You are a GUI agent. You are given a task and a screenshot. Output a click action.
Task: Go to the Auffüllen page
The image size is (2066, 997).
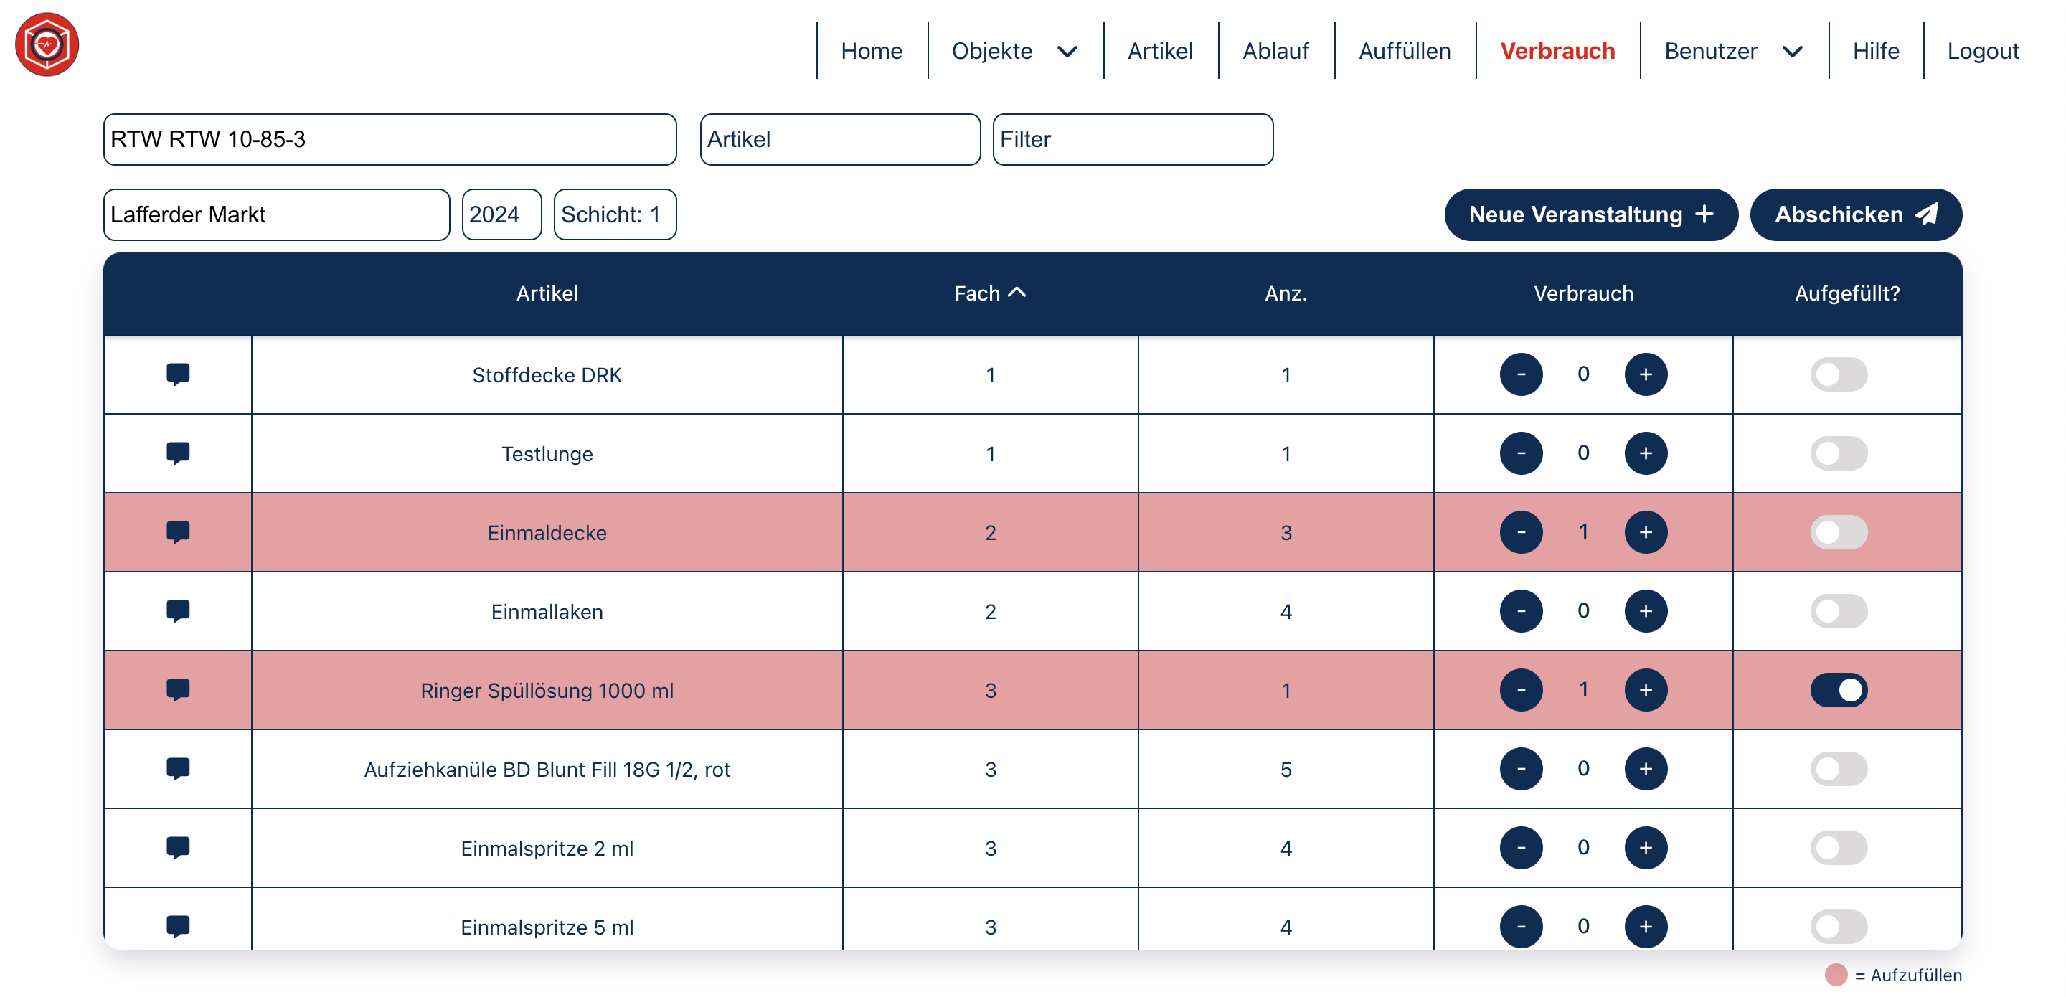point(1404,50)
